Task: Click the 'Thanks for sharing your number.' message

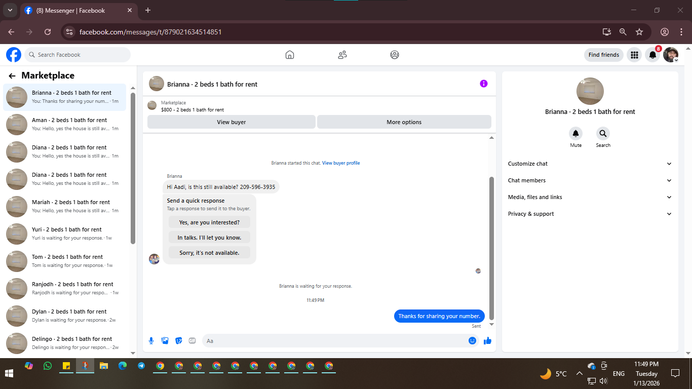Action: coord(439,316)
